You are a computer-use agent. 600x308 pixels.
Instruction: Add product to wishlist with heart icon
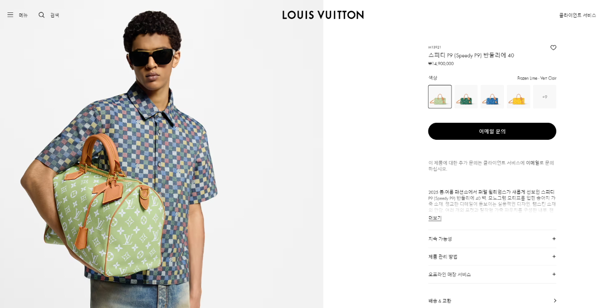point(553,48)
